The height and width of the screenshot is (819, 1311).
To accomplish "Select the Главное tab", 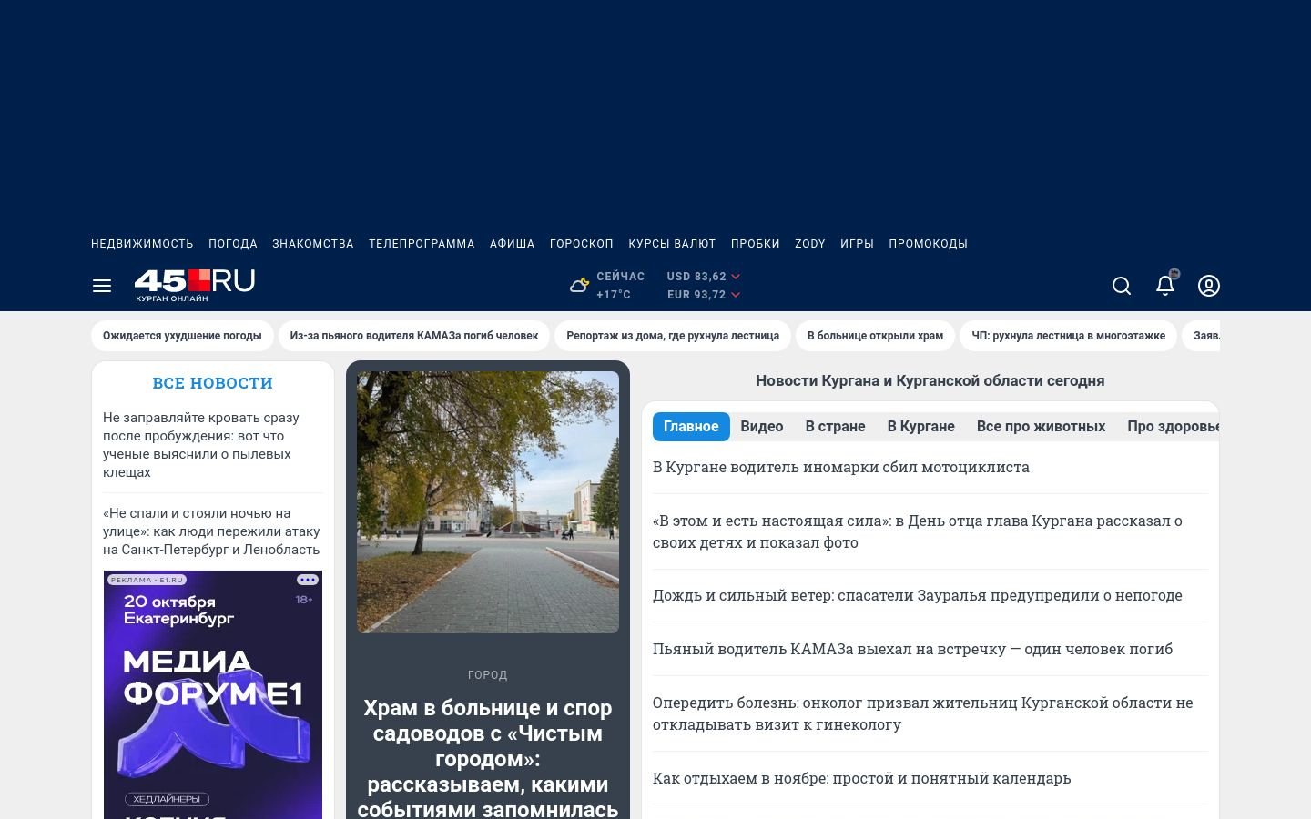I will tap(691, 427).
